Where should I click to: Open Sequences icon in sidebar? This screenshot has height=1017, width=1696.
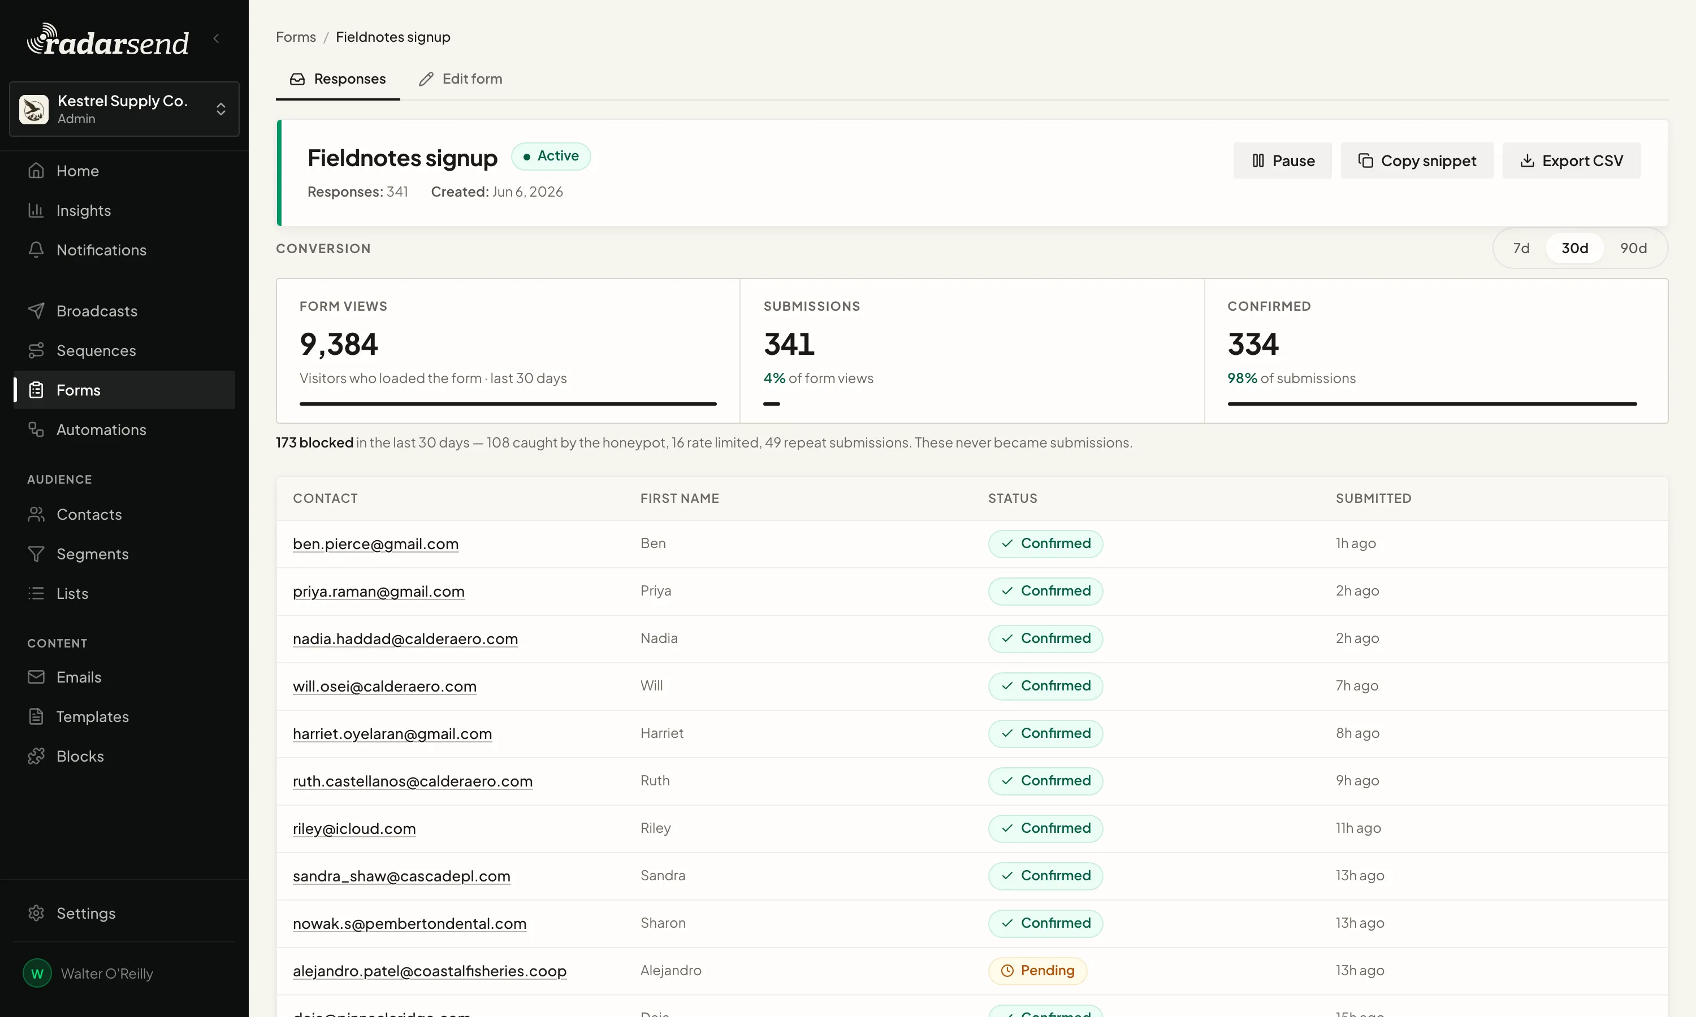(x=36, y=351)
